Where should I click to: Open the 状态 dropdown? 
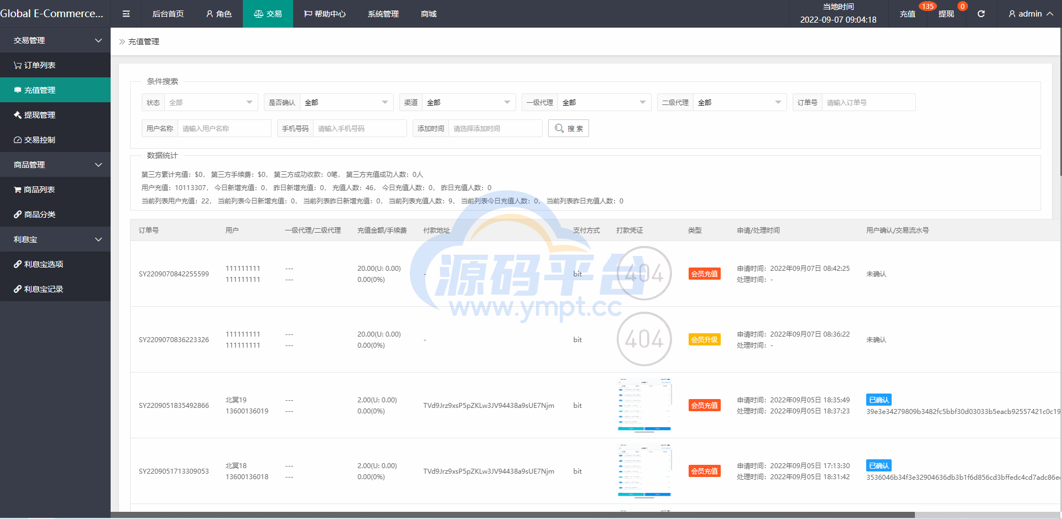click(x=211, y=102)
